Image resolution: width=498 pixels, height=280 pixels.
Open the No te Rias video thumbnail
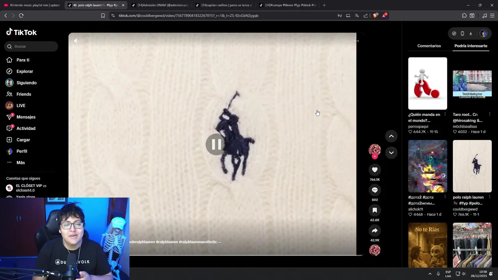(x=428, y=245)
